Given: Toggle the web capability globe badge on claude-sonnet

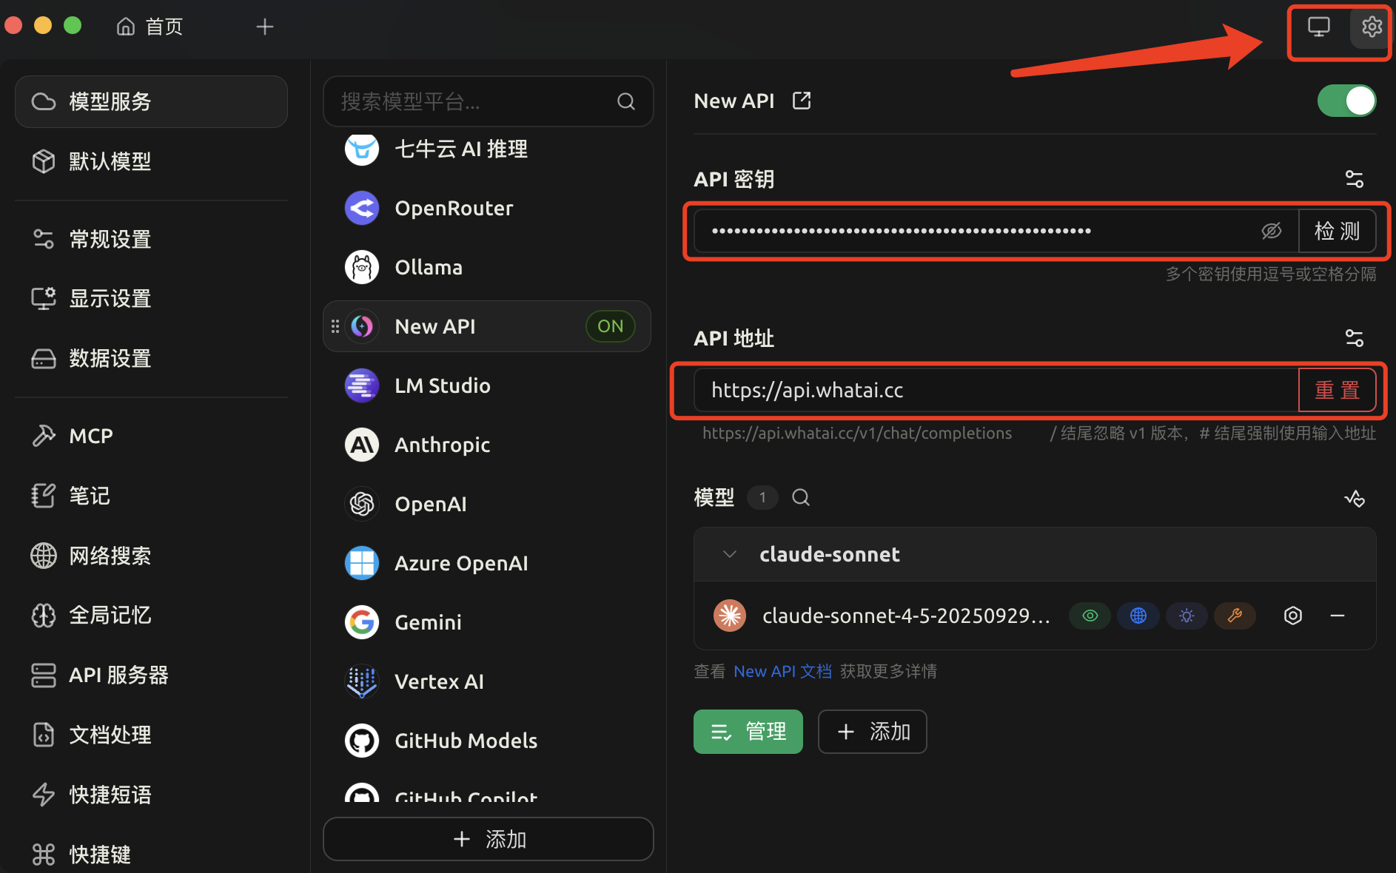Looking at the screenshot, I should (1138, 615).
